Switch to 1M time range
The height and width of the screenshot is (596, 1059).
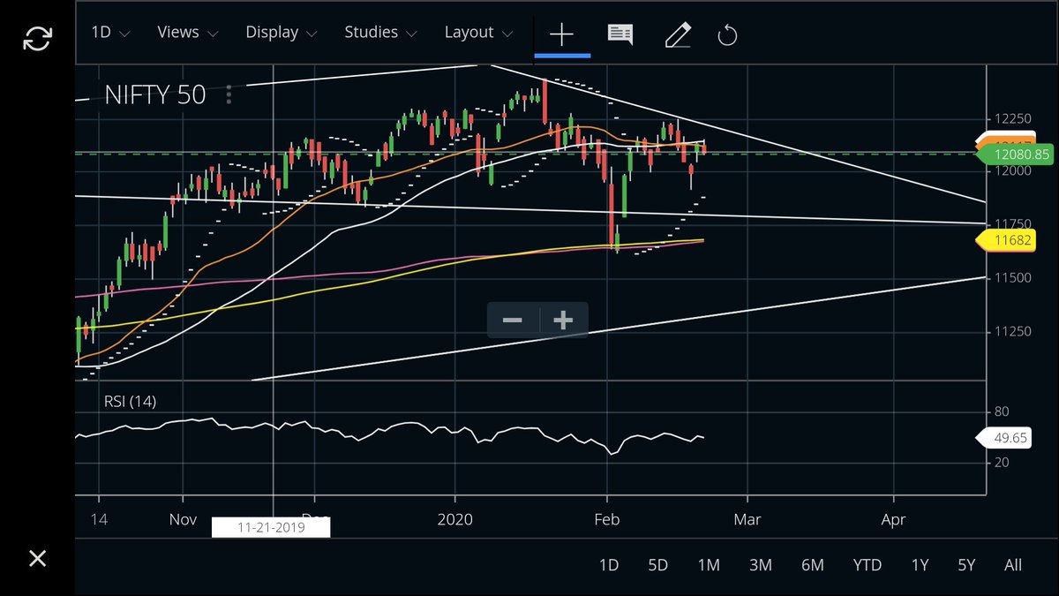(x=709, y=565)
